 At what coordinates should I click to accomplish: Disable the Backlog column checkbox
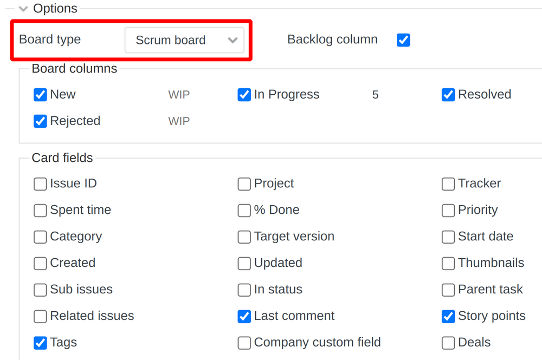click(x=403, y=40)
